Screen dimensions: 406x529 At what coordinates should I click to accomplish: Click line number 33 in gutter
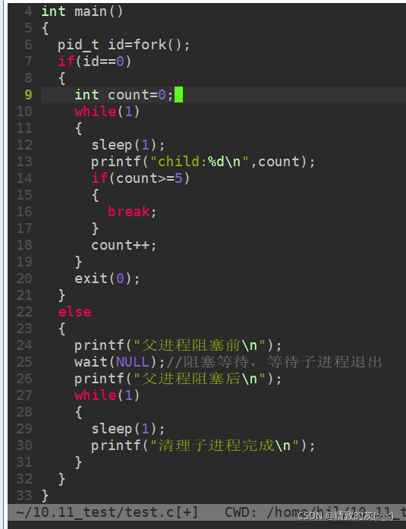click(x=24, y=496)
